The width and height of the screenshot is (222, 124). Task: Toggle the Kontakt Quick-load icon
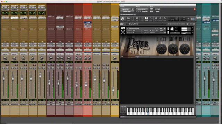[x=151, y=19]
